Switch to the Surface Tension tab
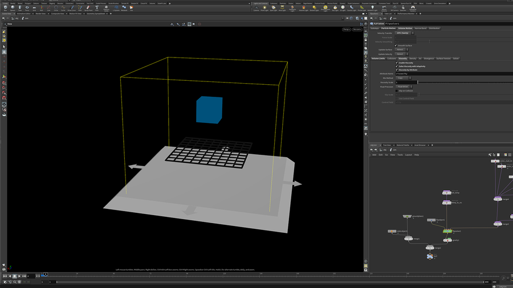 point(443,59)
